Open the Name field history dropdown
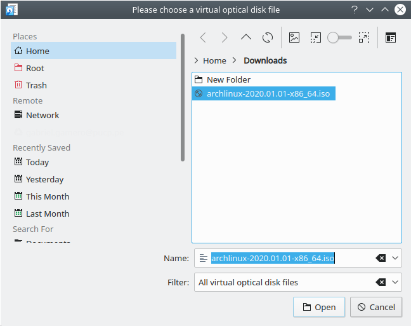 [x=395, y=258]
